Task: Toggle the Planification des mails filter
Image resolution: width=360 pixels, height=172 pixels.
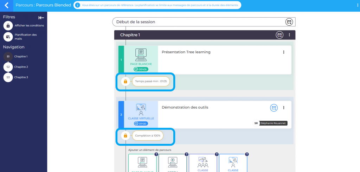Action: 8,37
